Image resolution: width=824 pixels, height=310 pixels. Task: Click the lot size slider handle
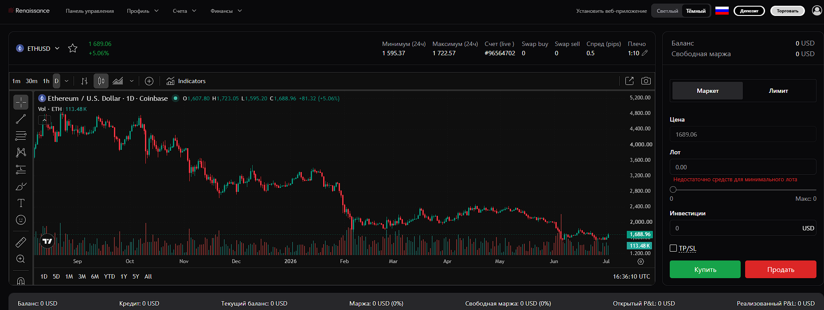click(x=673, y=189)
